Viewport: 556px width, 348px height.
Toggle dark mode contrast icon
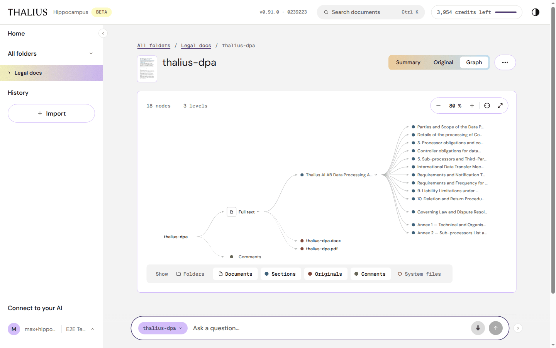(x=535, y=12)
